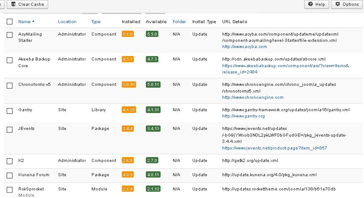Click installed version badge 3.4.4
The height and width of the screenshot is (198, 364).
point(128,129)
